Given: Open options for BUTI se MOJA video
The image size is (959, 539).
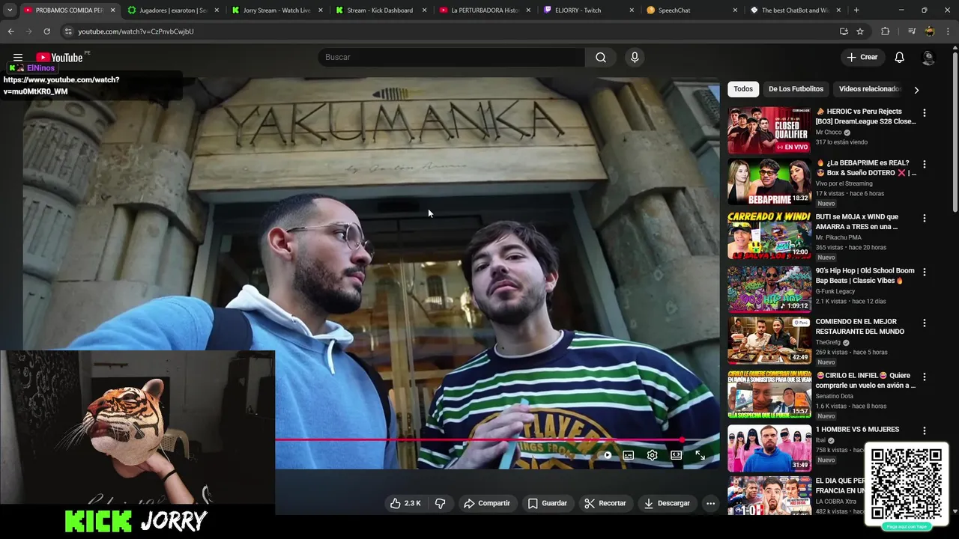Looking at the screenshot, I should pyautogui.click(x=925, y=218).
